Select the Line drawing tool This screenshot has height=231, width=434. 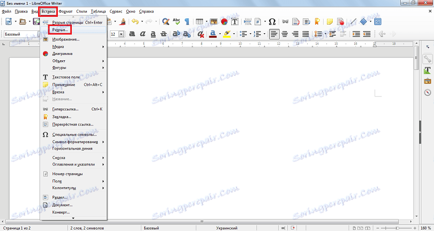(353, 22)
